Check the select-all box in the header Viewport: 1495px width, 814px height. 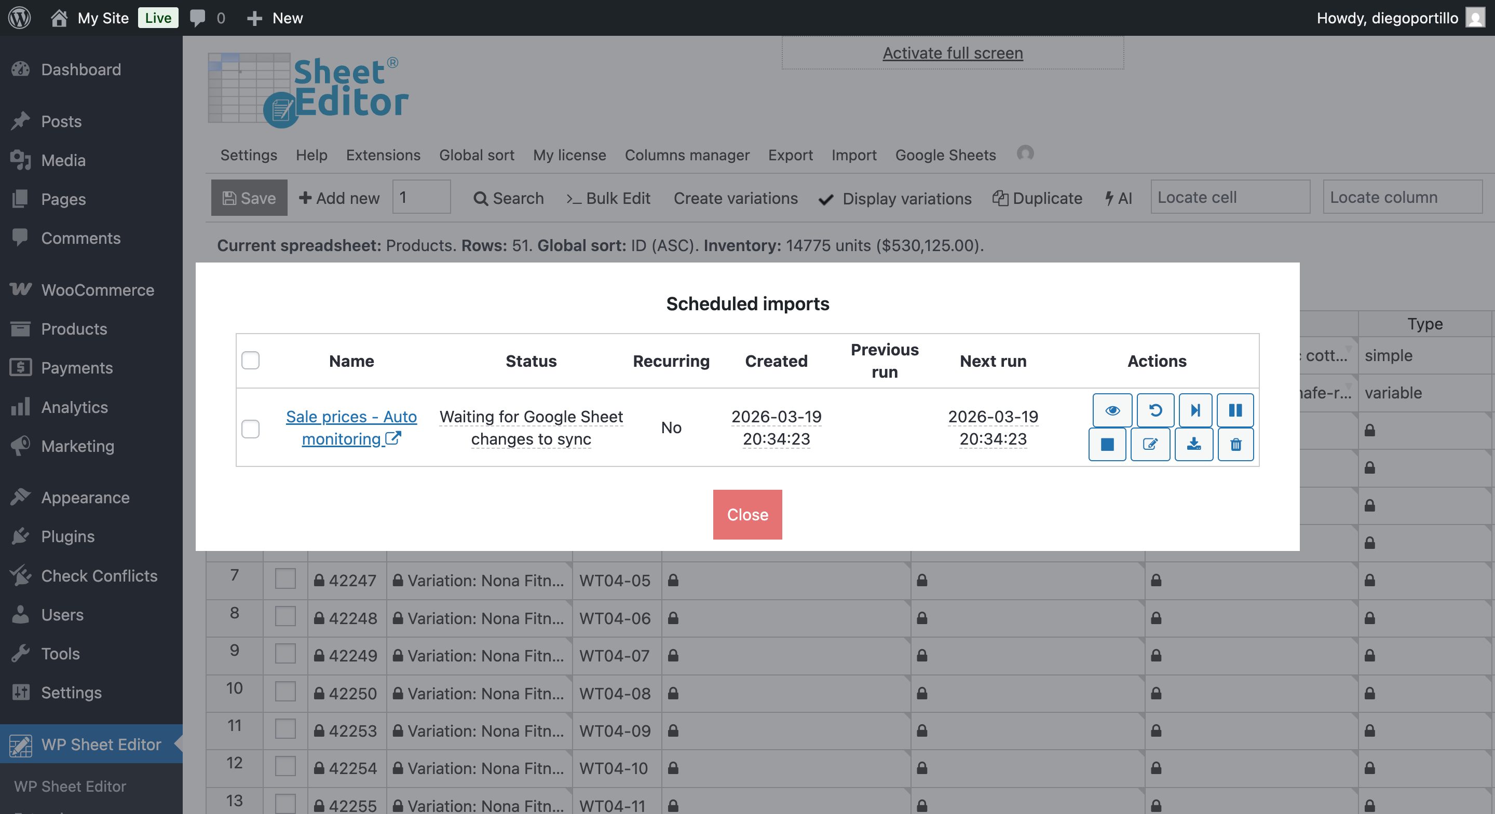click(251, 360)
